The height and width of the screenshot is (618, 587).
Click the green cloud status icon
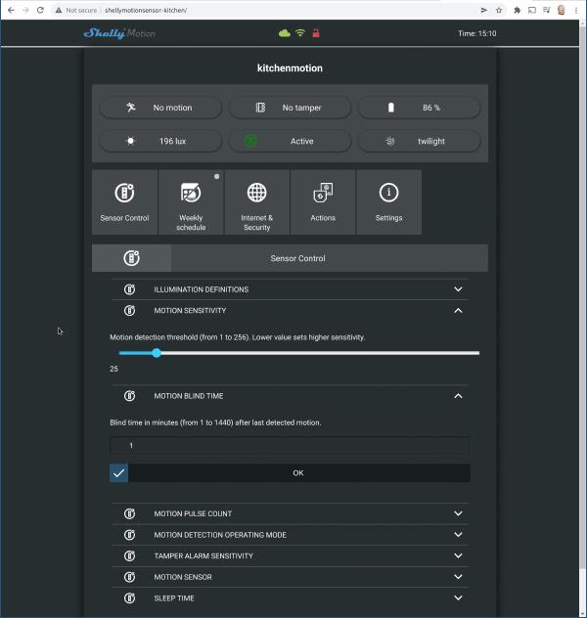[285, 33]
